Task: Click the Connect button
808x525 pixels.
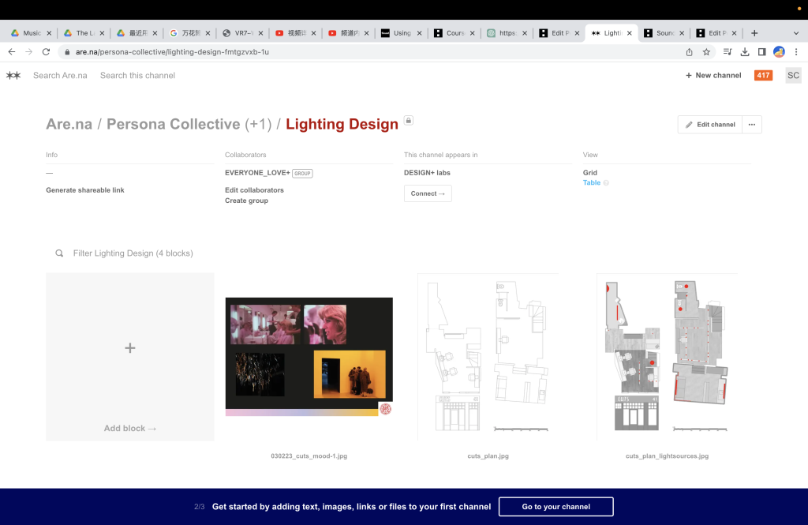Action: [428, 193]
